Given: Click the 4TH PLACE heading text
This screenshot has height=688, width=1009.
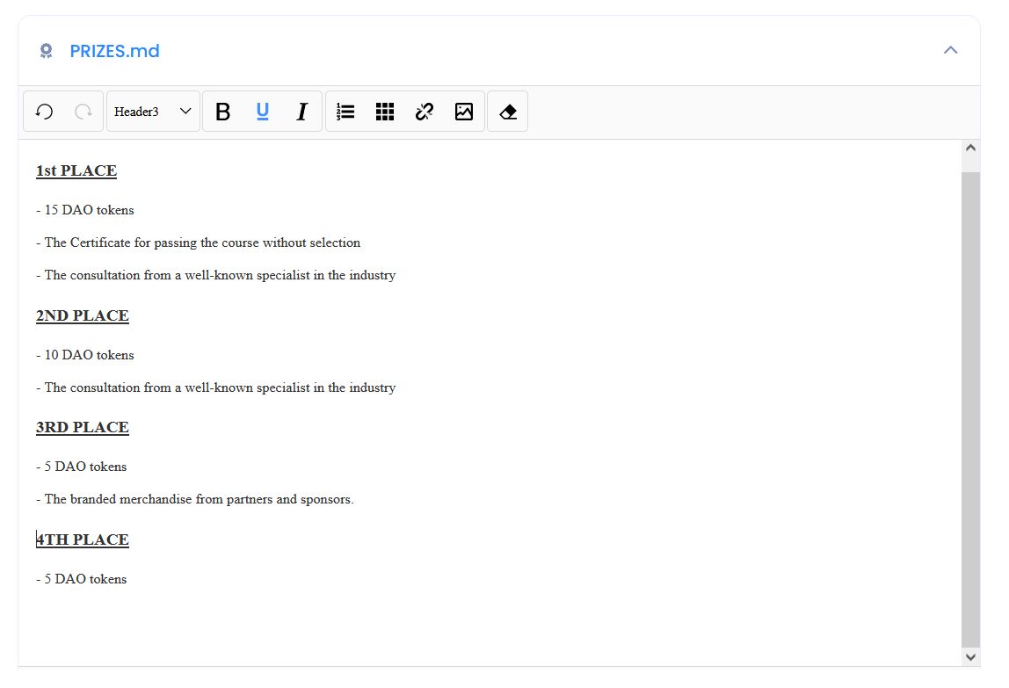Looking at the screenshot, I should [83, 540].
